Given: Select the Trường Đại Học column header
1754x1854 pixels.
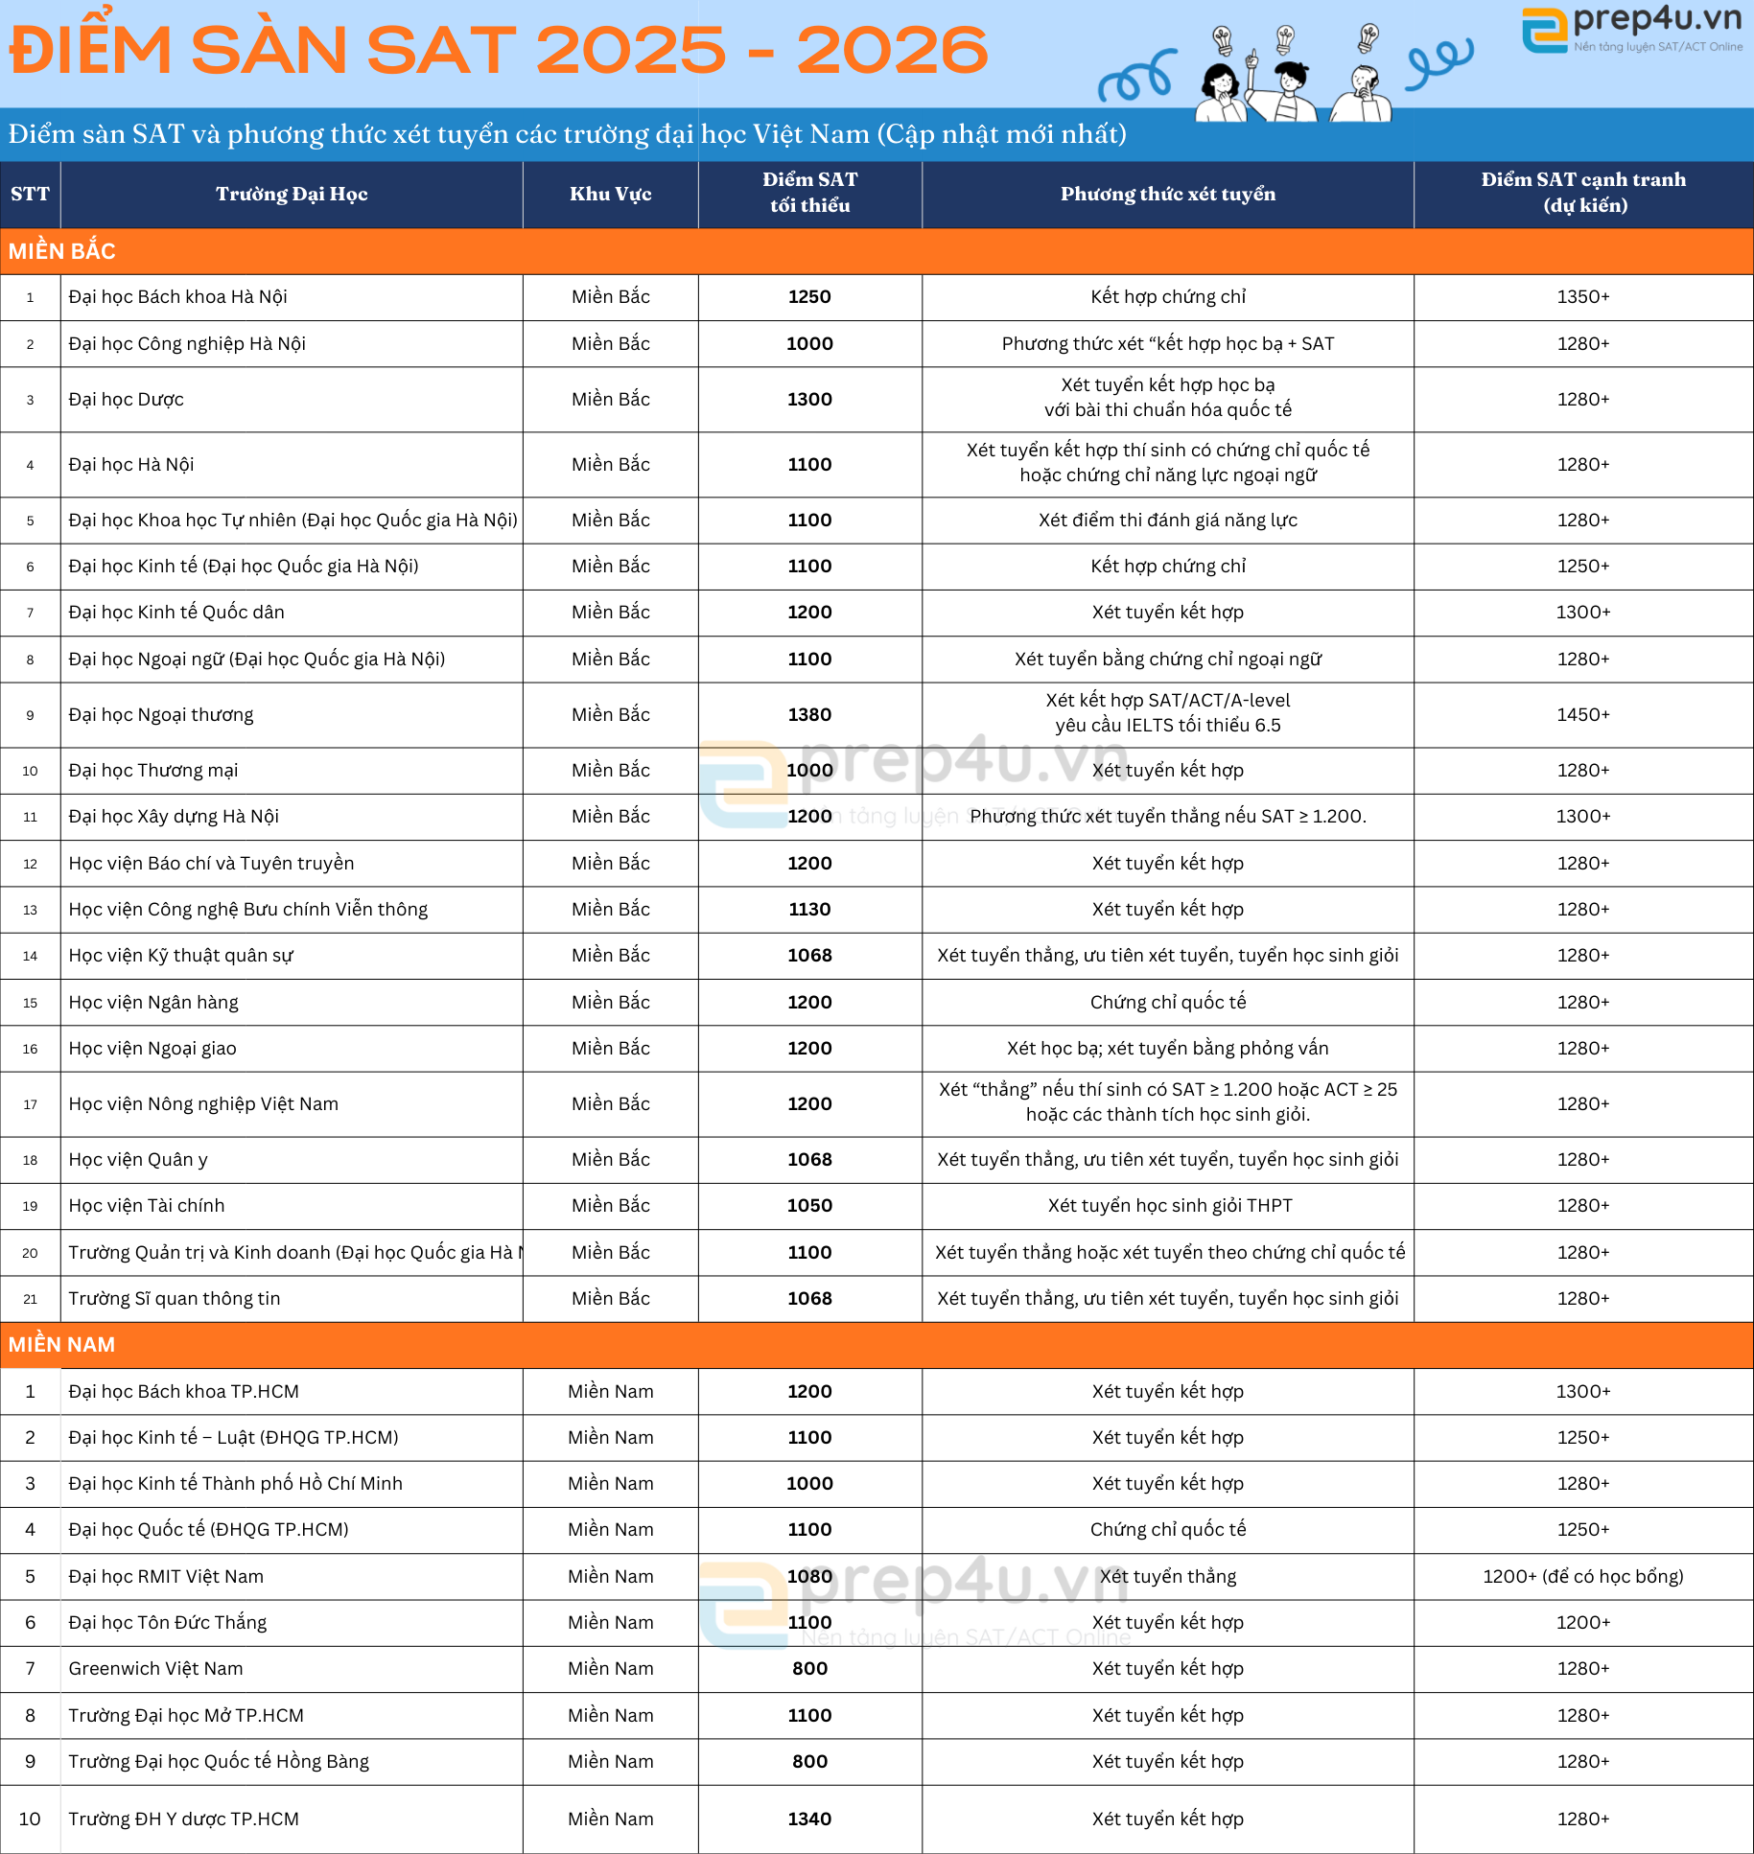Looking at the screenshot, I should [292, 194].
